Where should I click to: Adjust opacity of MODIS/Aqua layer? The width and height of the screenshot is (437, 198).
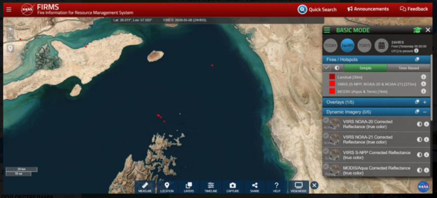420,170
